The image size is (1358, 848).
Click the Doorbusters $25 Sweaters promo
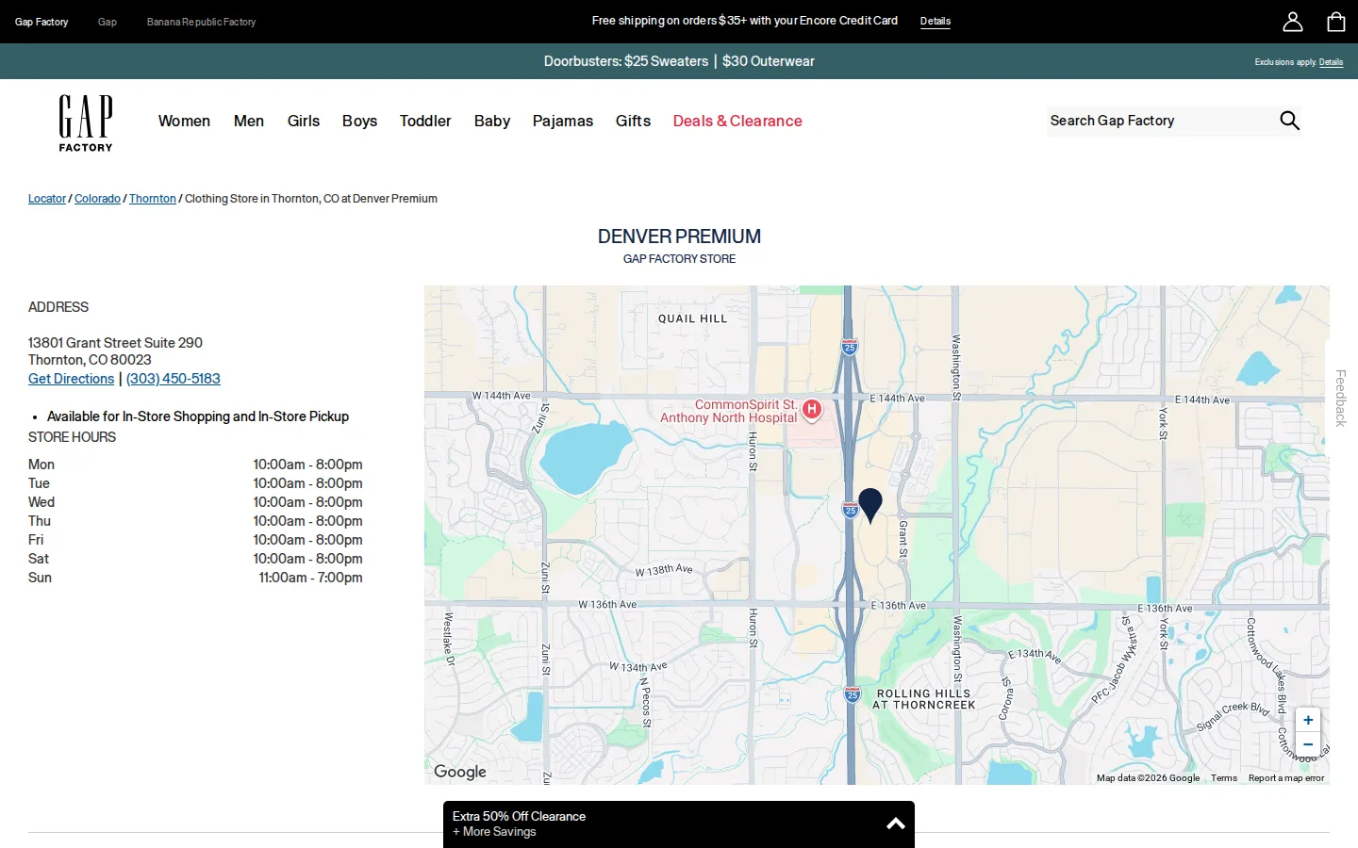tap(679, 61)
